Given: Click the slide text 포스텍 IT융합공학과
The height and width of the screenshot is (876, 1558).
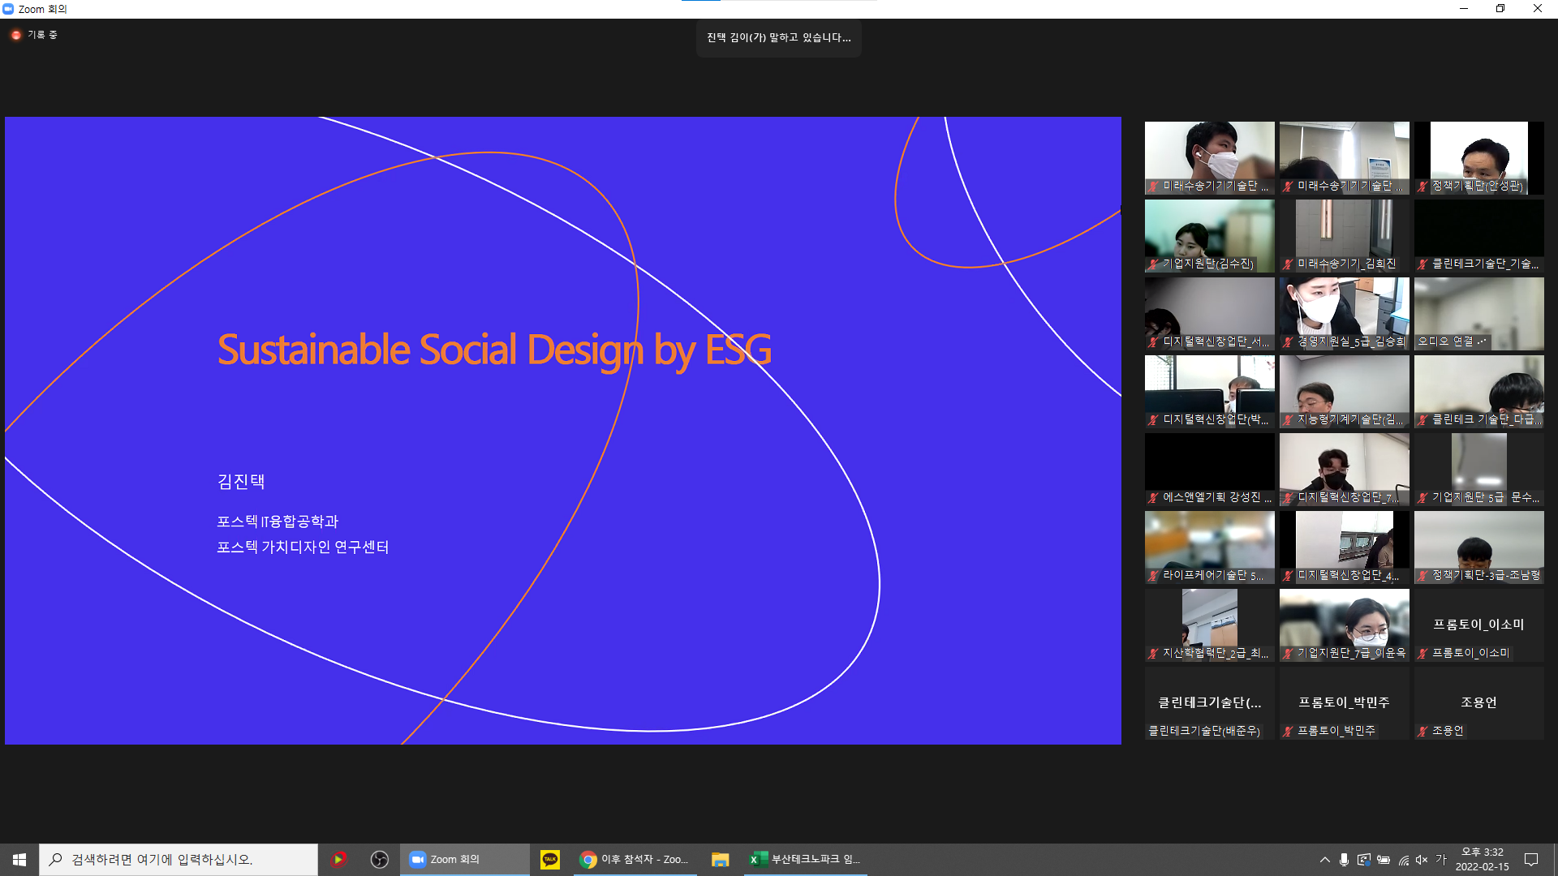Looking at the screenshot, I should (x=278, y=522).
